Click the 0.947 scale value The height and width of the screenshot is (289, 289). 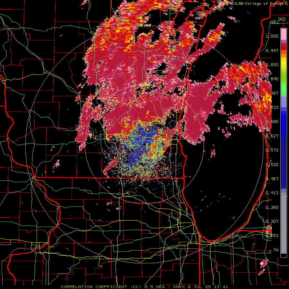click(272, 50)
